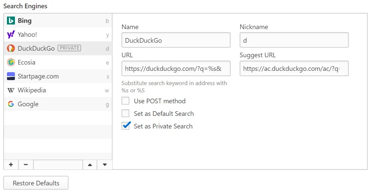Uncheck Set as Private Search
The height and width of the screenshot is (193, 371).
[x=125, y=126]
